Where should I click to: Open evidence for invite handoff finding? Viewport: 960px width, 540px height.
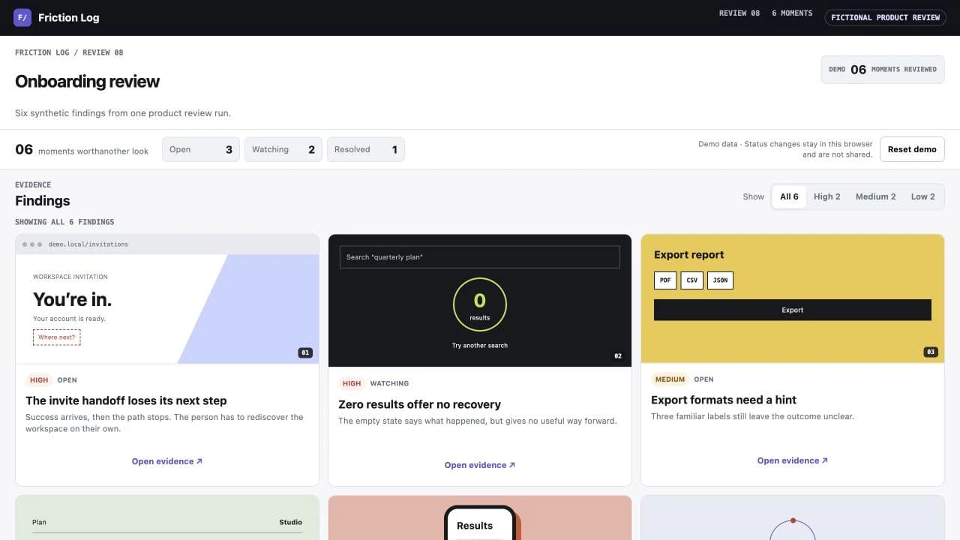point(167,461)
